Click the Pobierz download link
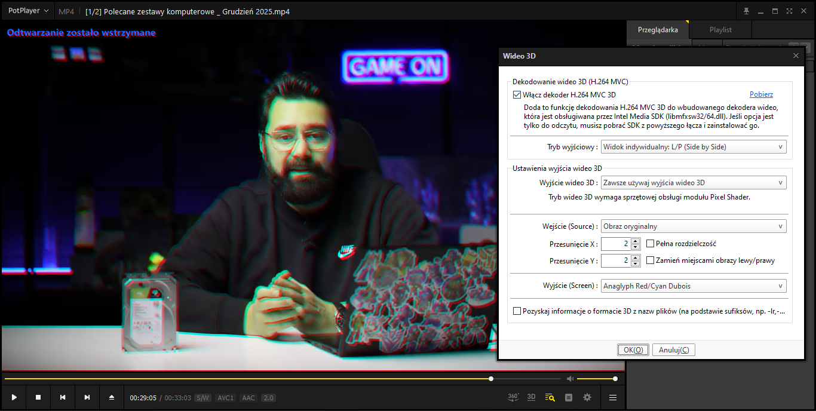The width and height of the screenshot is (816, 411). tap(761, 94)
